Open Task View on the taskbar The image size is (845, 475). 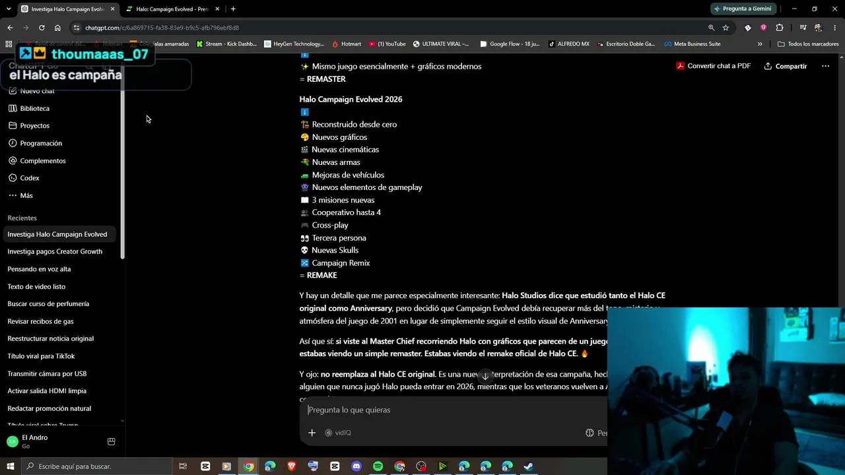click(183, 466)
